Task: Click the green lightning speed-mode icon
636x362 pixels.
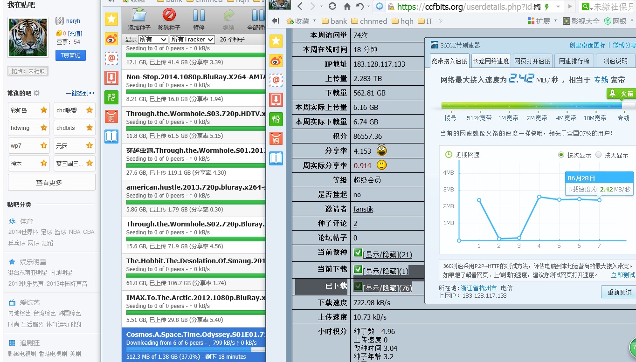Action: point(547,7)
